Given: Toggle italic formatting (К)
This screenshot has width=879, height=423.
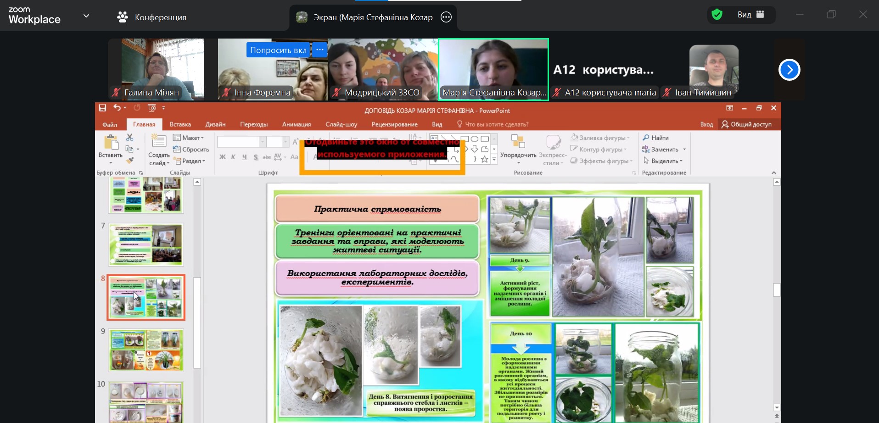Looking at the screenshot, I should pyautogui.click(x=233, y=157).
